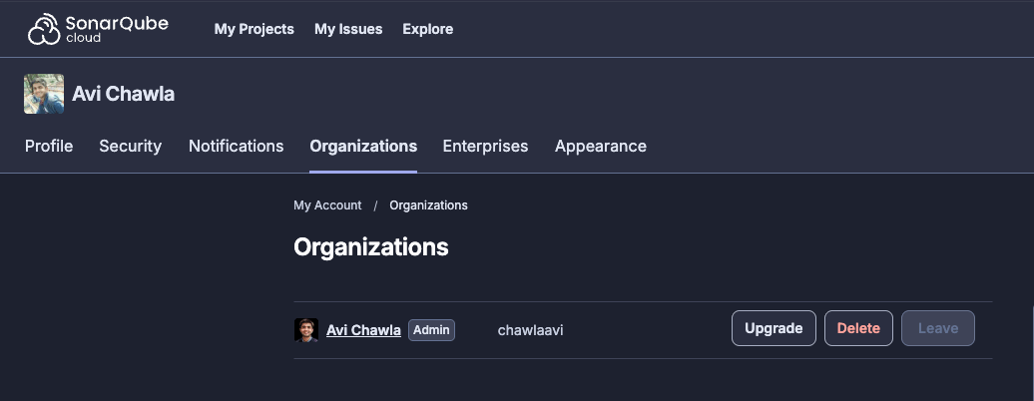Click the organization avatar in the row
This screenshot has width=1034, height=401.
pos(306,330)
